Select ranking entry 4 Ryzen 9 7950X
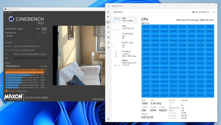The image size is (221, 125). click(25, 78)
